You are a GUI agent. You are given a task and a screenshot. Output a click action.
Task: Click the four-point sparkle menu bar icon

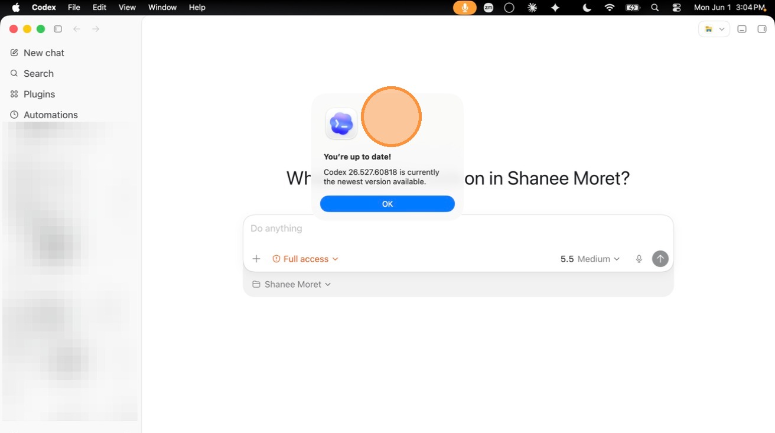point(555,7)
